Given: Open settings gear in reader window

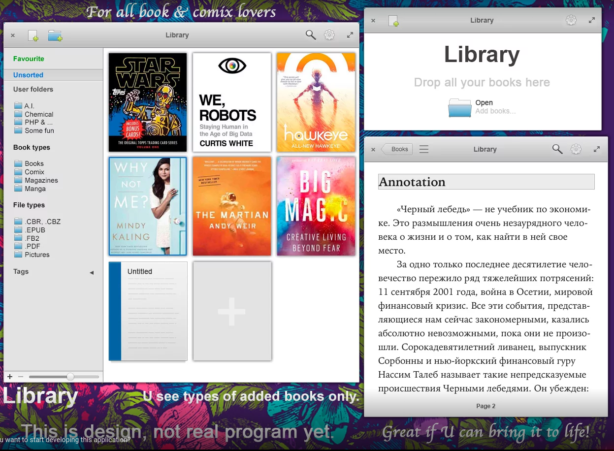Looking at the screenshot, I should (576, 149).
